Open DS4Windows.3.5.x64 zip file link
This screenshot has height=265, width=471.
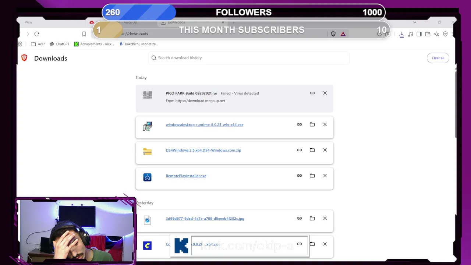tap(203, 150)
